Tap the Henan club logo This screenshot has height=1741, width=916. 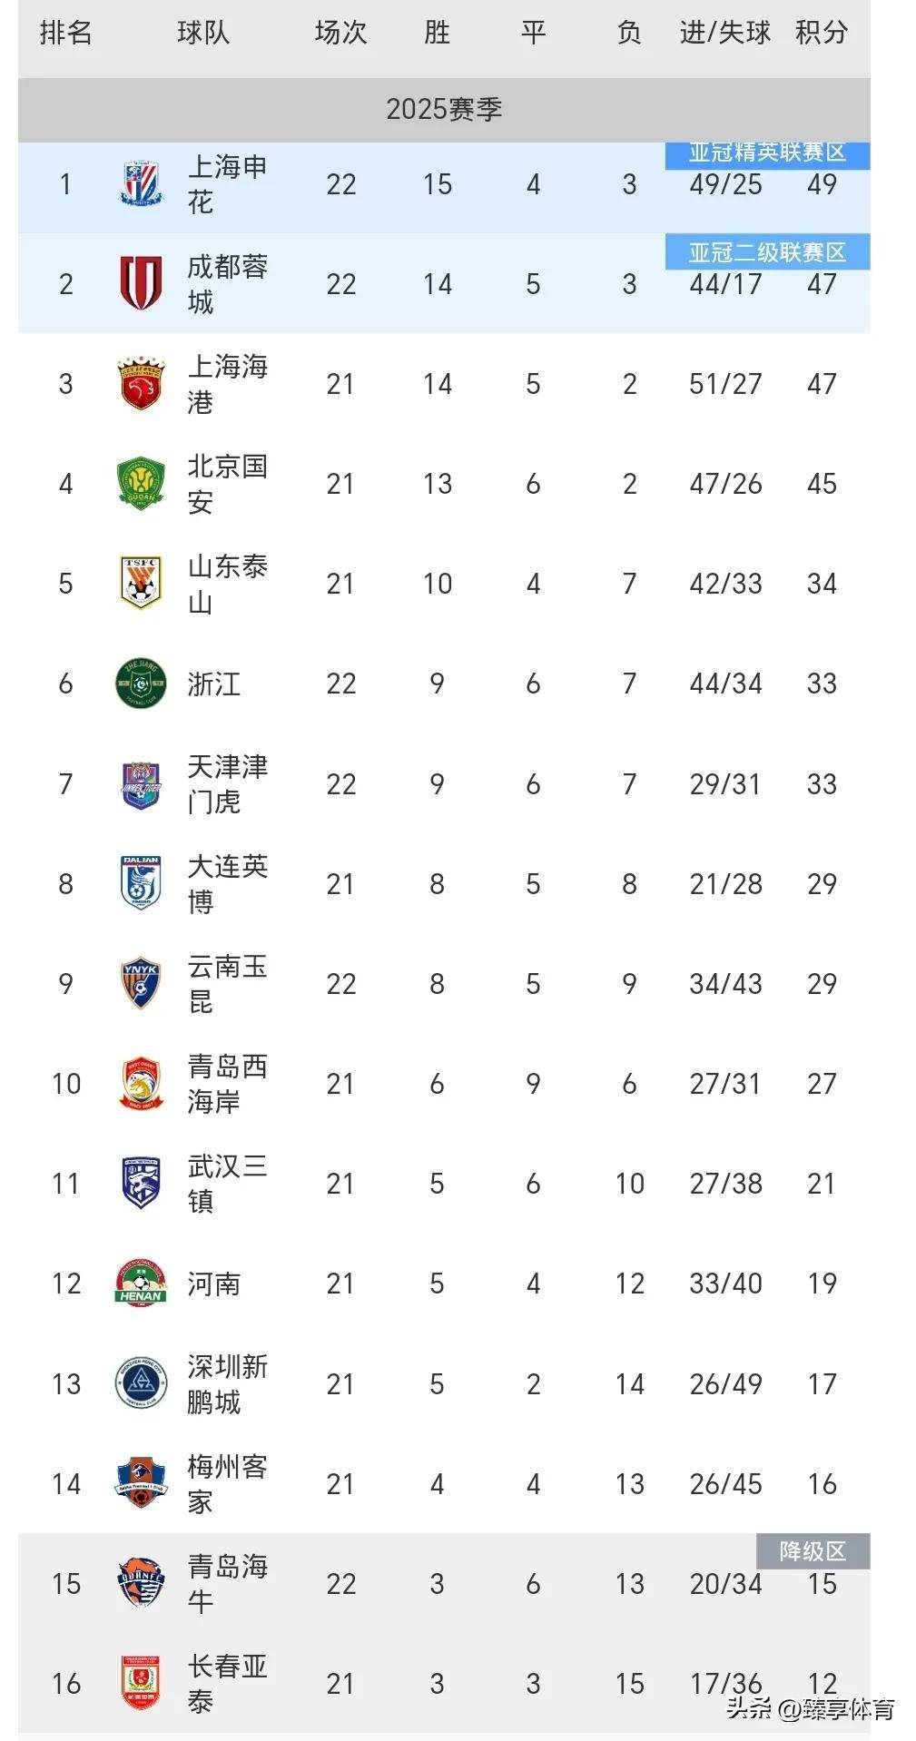tap(141, 1283)
